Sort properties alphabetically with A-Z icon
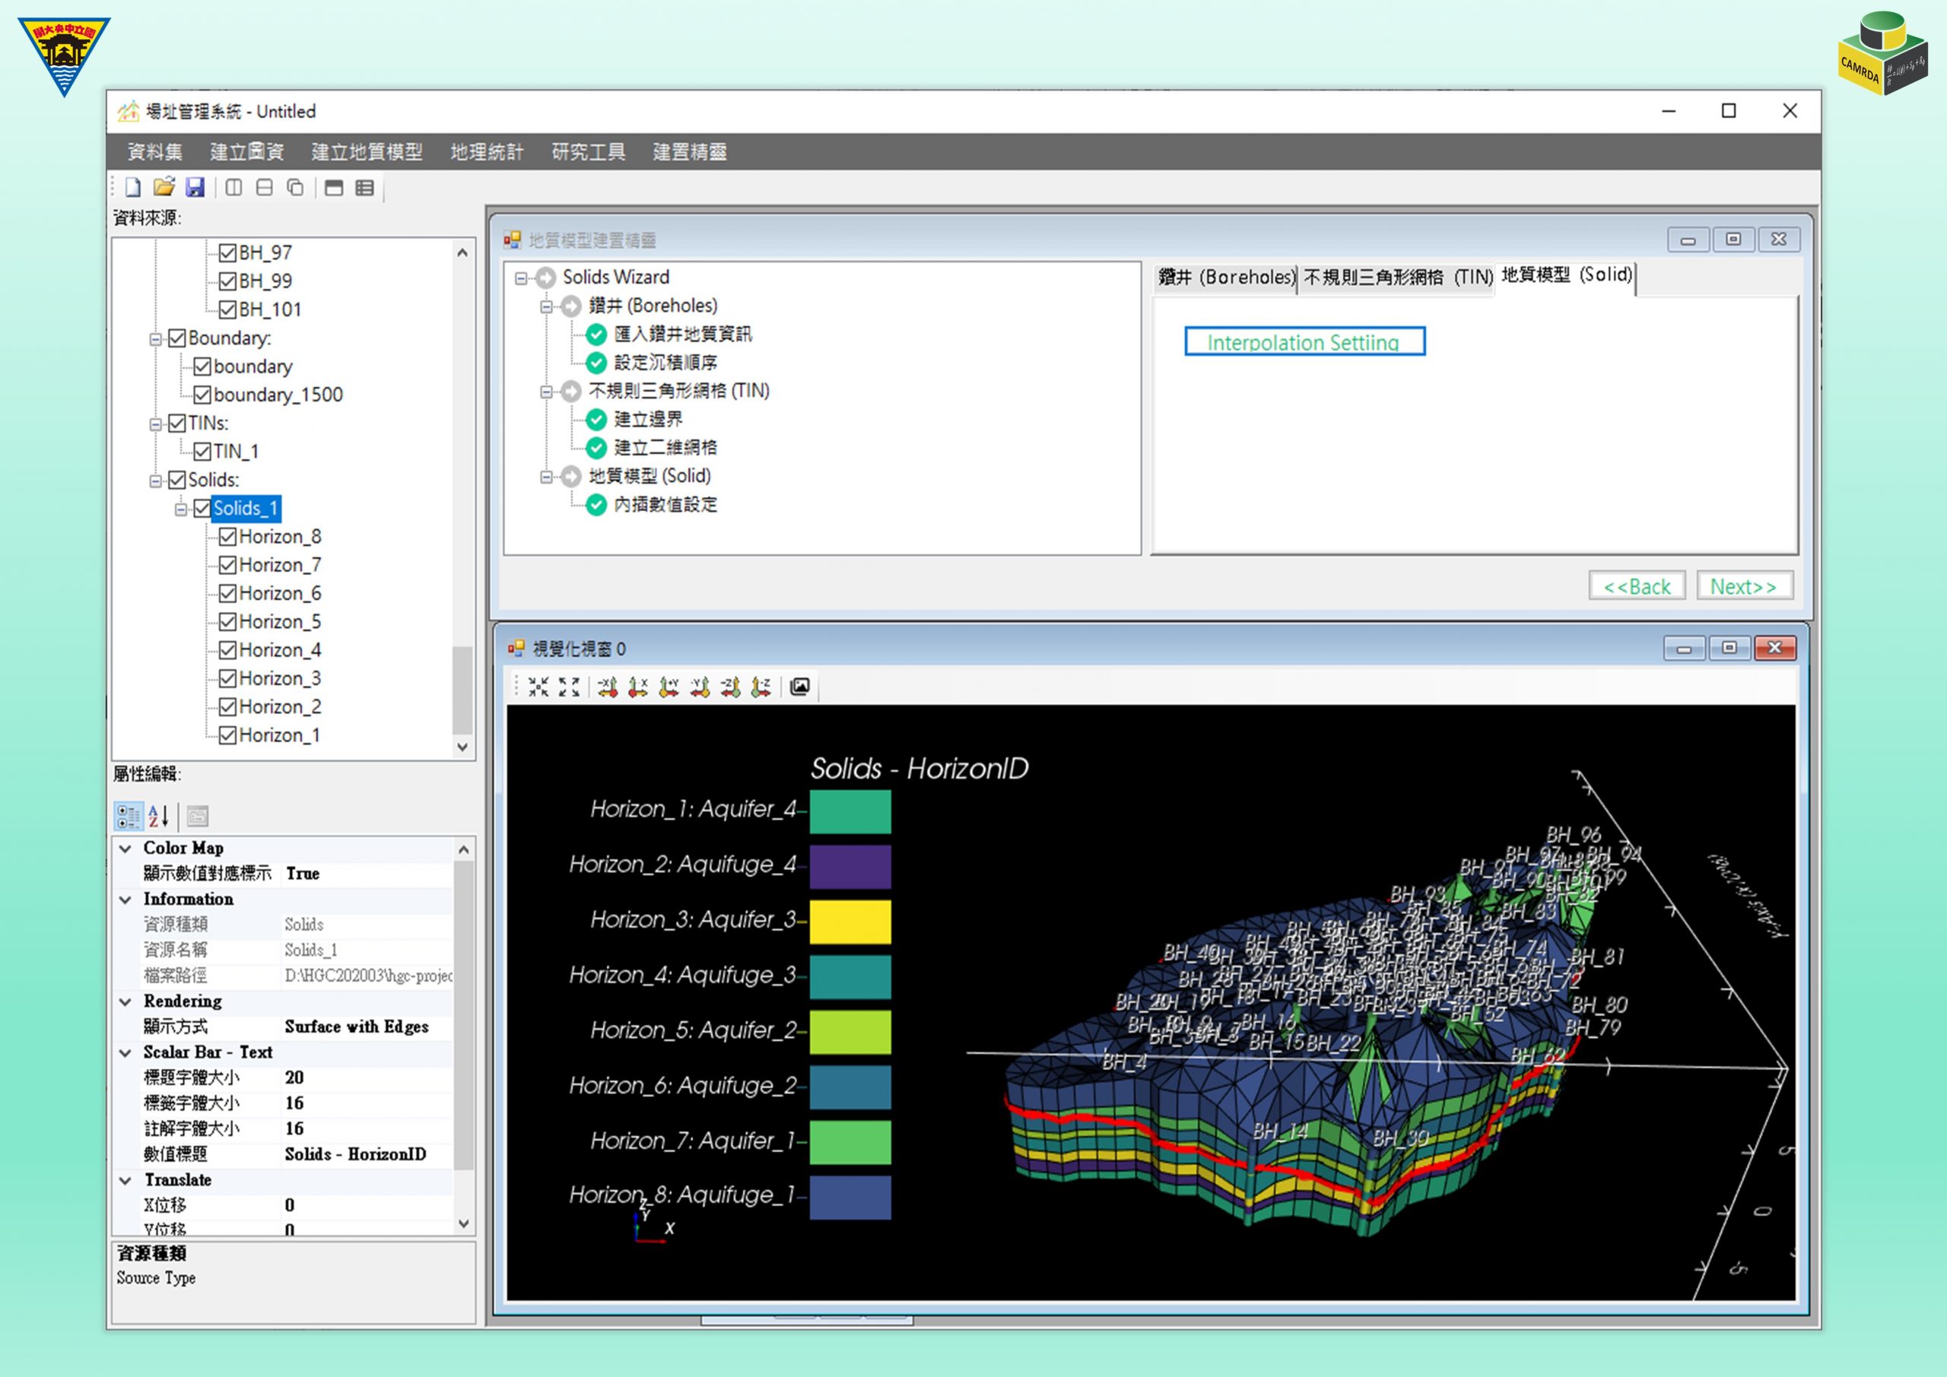The width and height of the screenshot is (1947, 1377). (x=159, y=816)
